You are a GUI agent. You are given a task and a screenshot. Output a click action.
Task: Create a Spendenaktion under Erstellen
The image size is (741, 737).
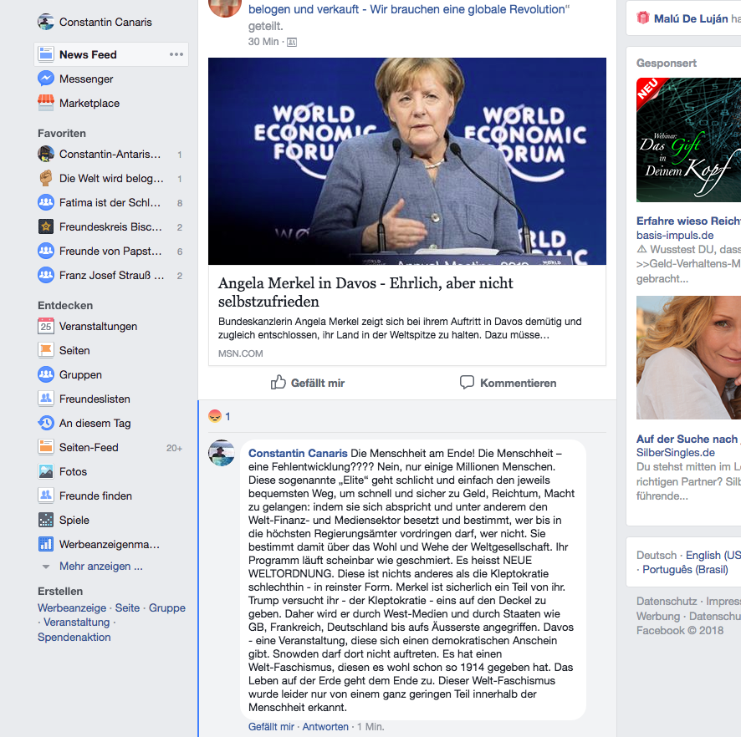pyautogui.click(x=74, y=637)
